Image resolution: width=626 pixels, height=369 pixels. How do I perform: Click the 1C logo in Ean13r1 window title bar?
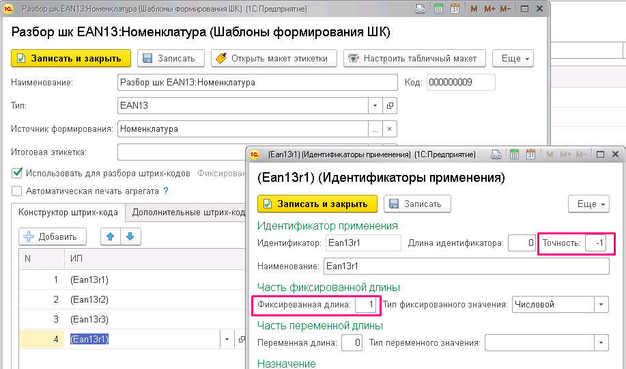255,154
